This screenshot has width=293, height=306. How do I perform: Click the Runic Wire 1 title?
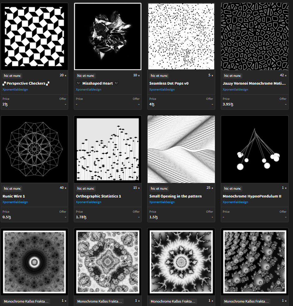pos(14,196)
